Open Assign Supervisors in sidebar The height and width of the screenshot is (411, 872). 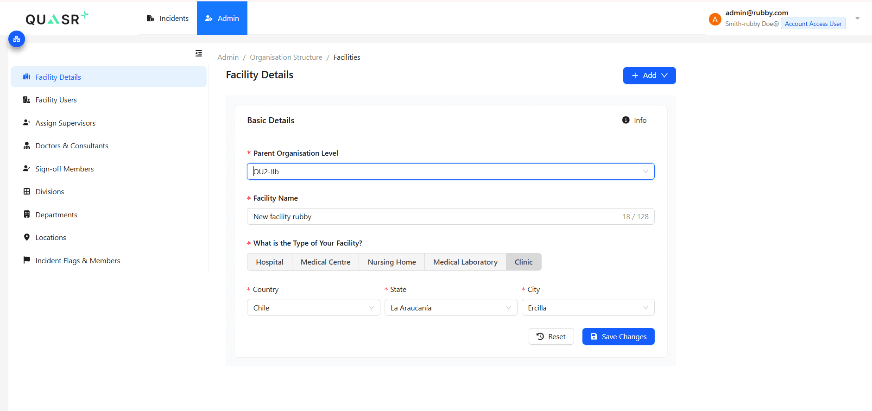pyautogui.click(x=108, y=123)
